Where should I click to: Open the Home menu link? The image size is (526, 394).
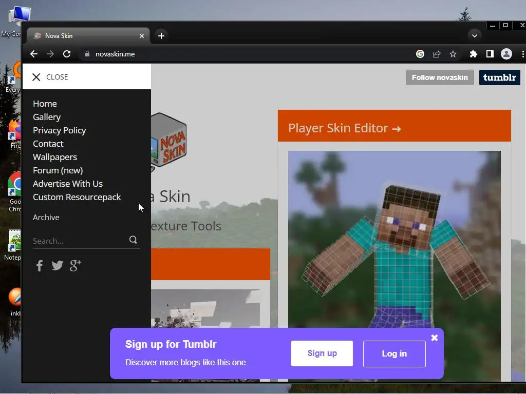coord(45,104)
